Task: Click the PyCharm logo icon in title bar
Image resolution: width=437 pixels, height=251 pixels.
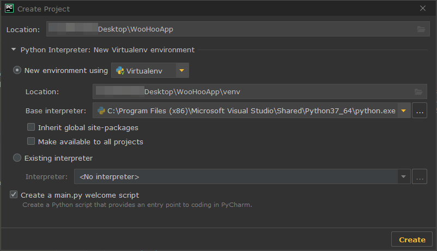Action: pos(9,8)
